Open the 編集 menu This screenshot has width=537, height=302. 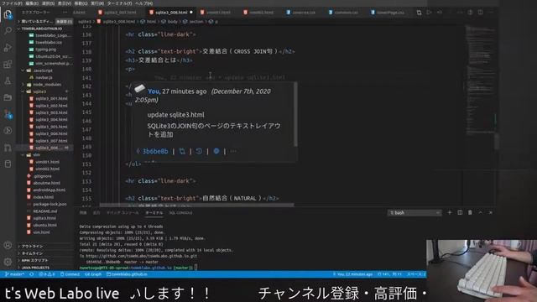32,3
